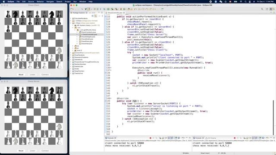Expand the HelloWorld project
This screenshot has height=155, width=276.
coord(71,59)
